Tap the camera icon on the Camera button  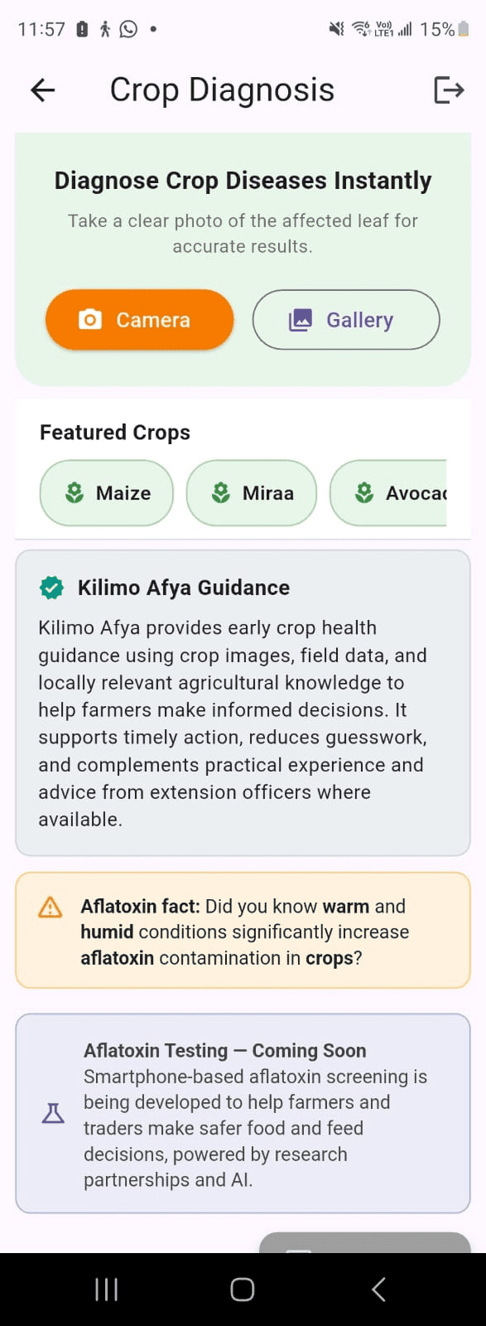coord(91,319)
